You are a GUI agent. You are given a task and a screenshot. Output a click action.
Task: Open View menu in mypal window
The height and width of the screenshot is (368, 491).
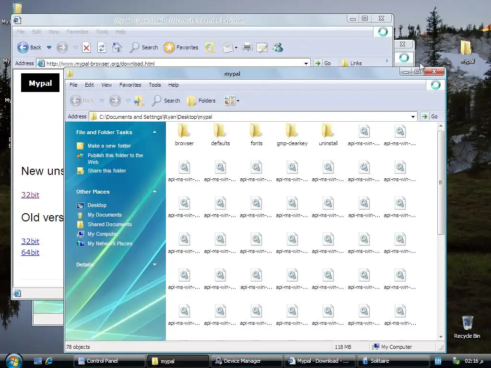click(106, 85)
